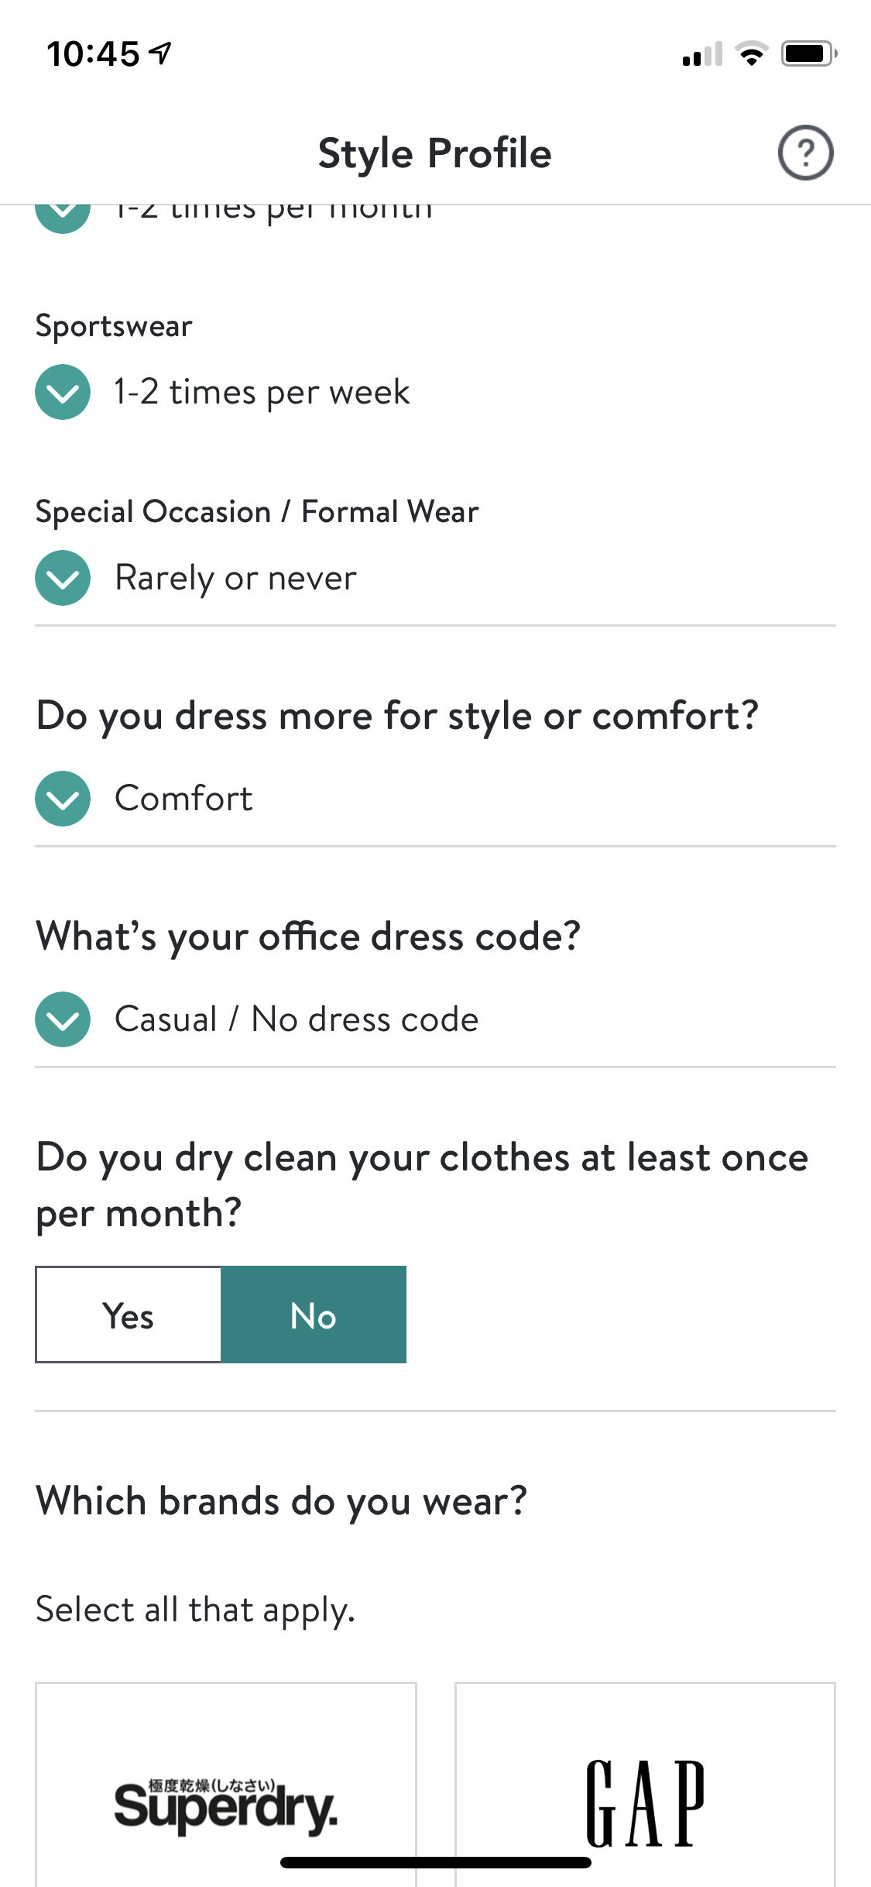This screenshot has width=871, height=1887.
Task: Expand the Sportswear frequency dropdown chevron
Action: pos(63,392)
